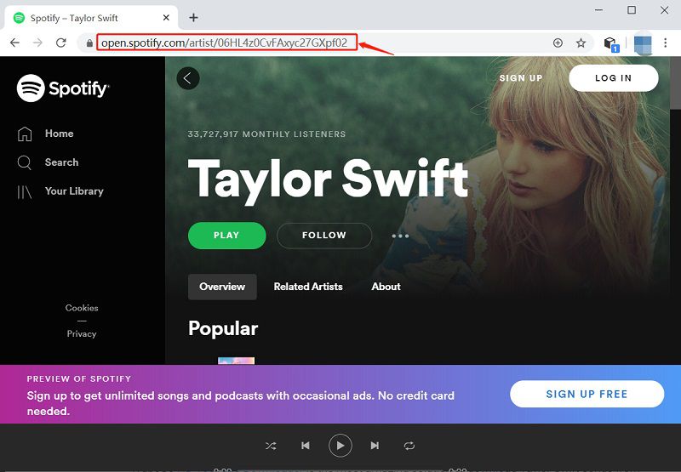Viewport: 681px width, 472px height.
Task: Click the Spotify logo in sidebar
Action: [63, 88]
